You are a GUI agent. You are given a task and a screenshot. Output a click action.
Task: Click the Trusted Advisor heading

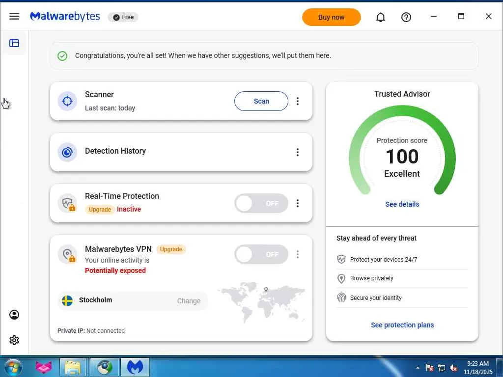click(402, 94)
